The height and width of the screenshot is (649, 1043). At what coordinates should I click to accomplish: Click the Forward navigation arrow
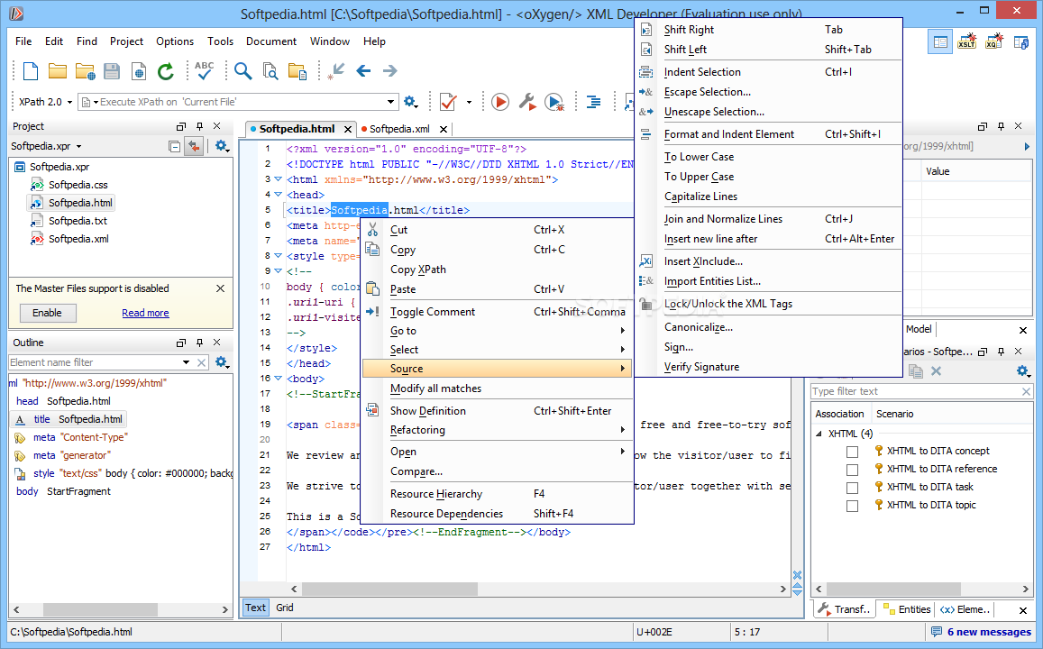click(389, 70)
